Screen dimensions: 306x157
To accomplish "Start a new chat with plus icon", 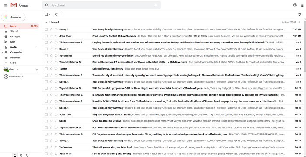I will (37, 69).
